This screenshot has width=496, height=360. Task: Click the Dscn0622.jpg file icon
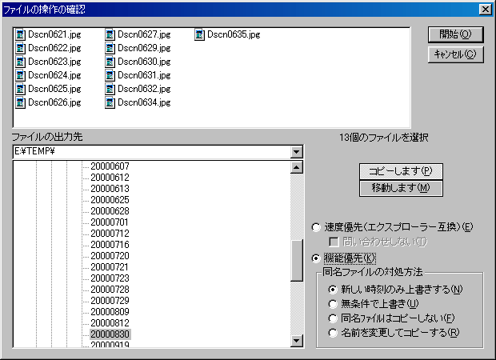20,48
